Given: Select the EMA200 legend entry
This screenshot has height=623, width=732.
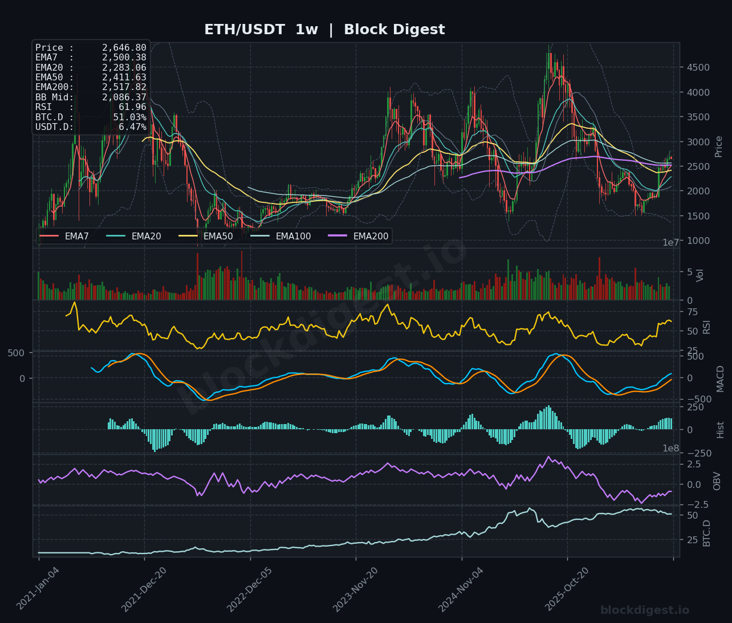Looking at the screenshot, I should point(358,236).
